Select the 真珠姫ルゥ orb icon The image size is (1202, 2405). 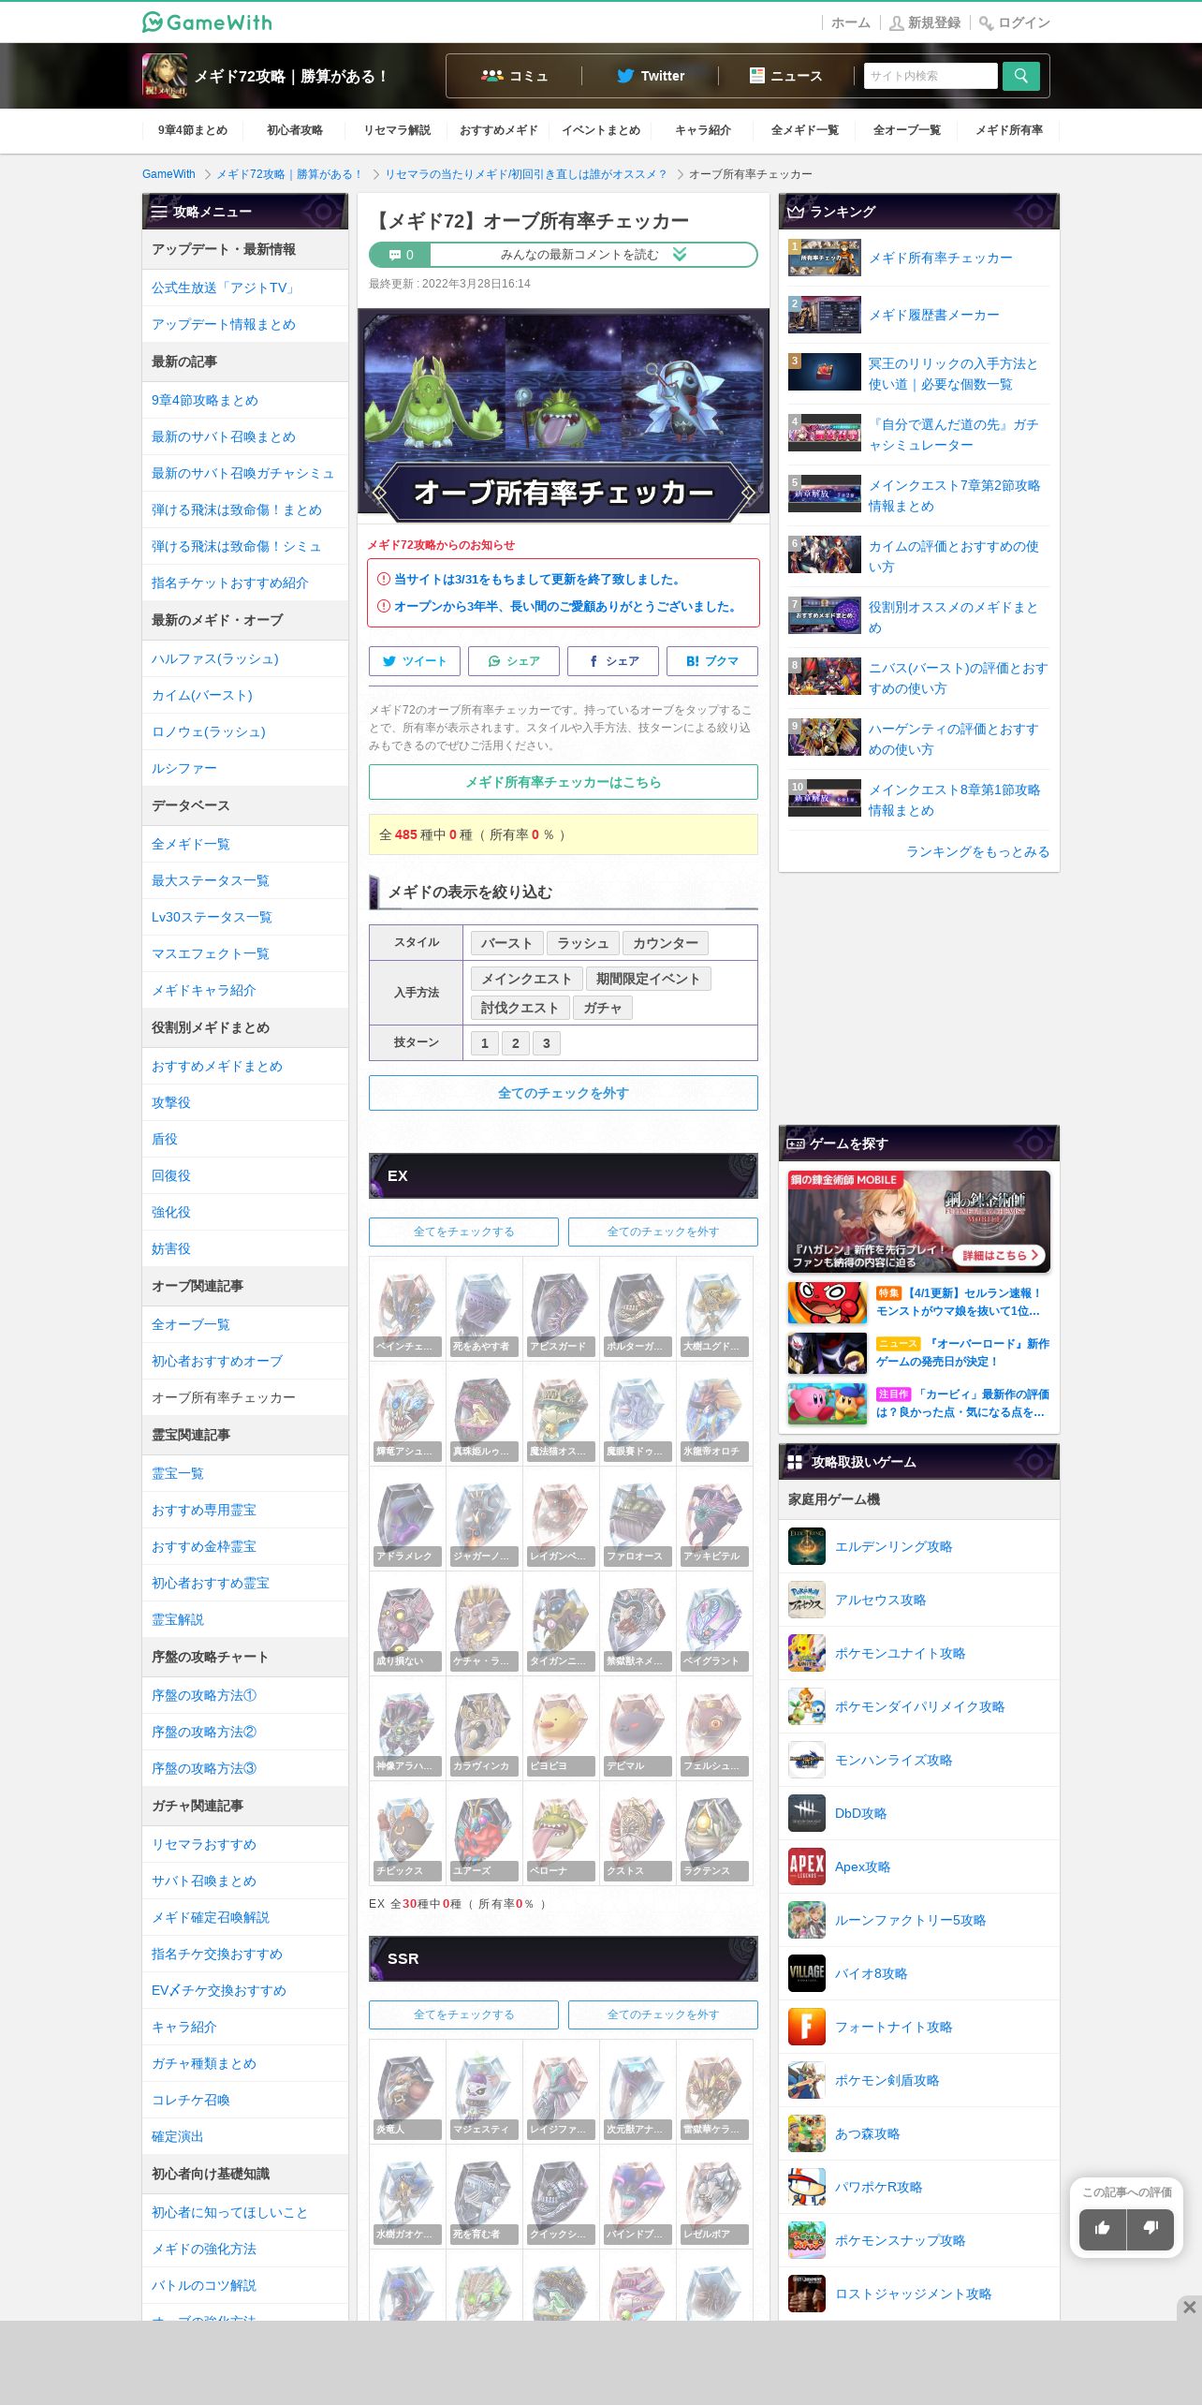point(484,1413)
